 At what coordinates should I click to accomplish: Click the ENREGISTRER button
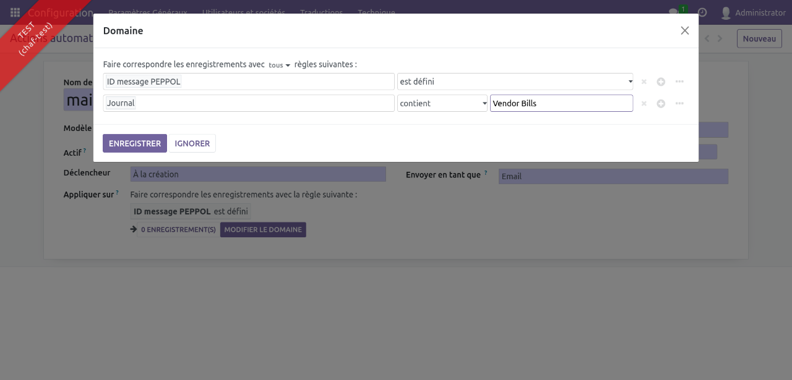(135, 143)
